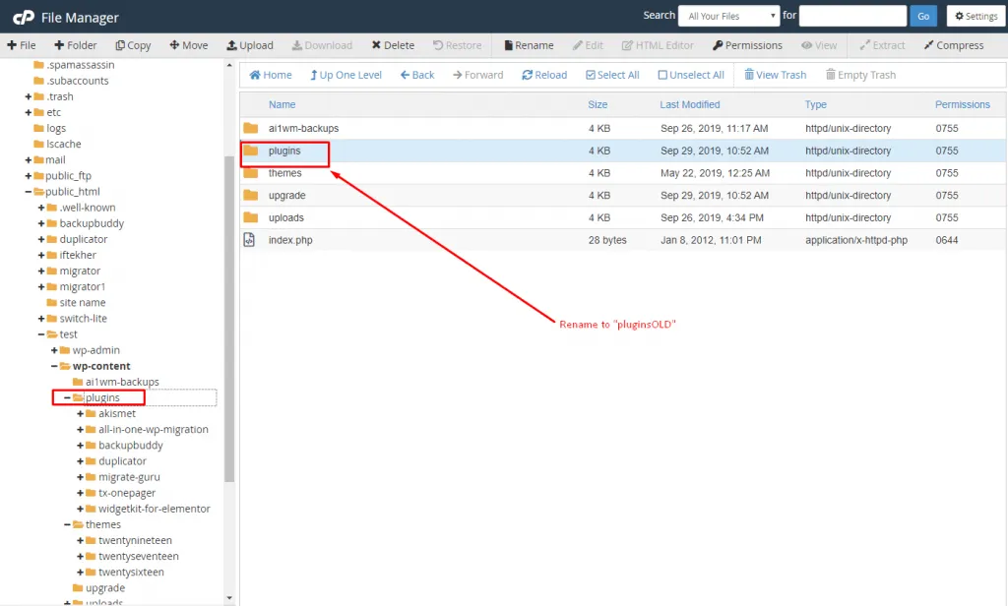Expand the .trash tree node

click(29, 96)
